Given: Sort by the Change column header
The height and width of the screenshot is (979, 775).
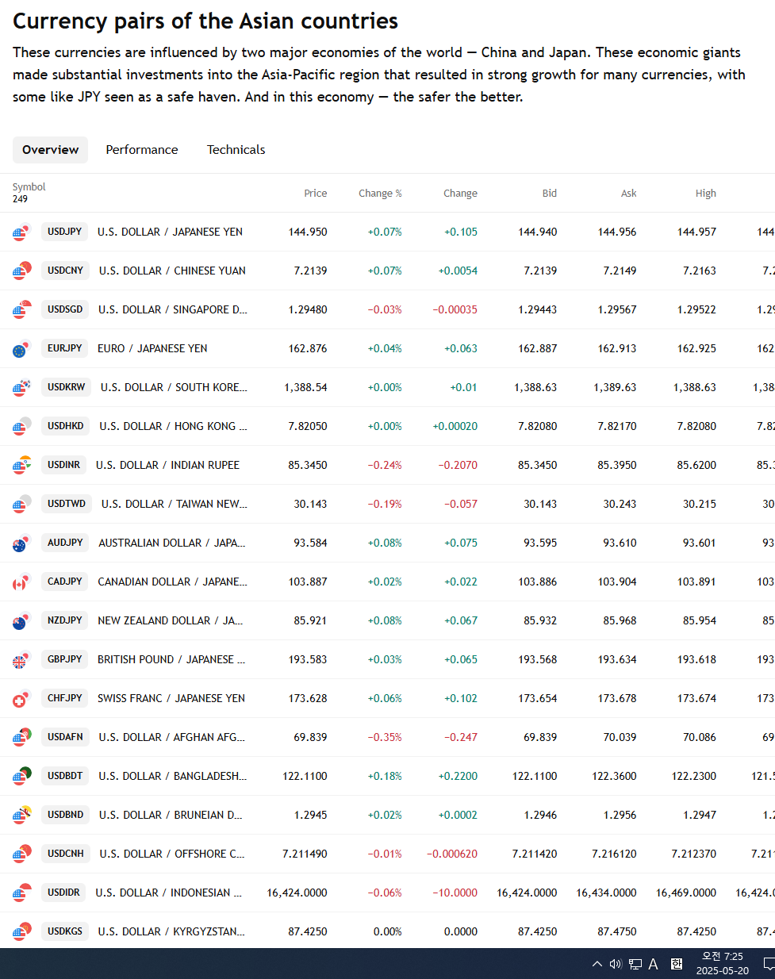Looking at the screenshot, I should pos(460,194).
